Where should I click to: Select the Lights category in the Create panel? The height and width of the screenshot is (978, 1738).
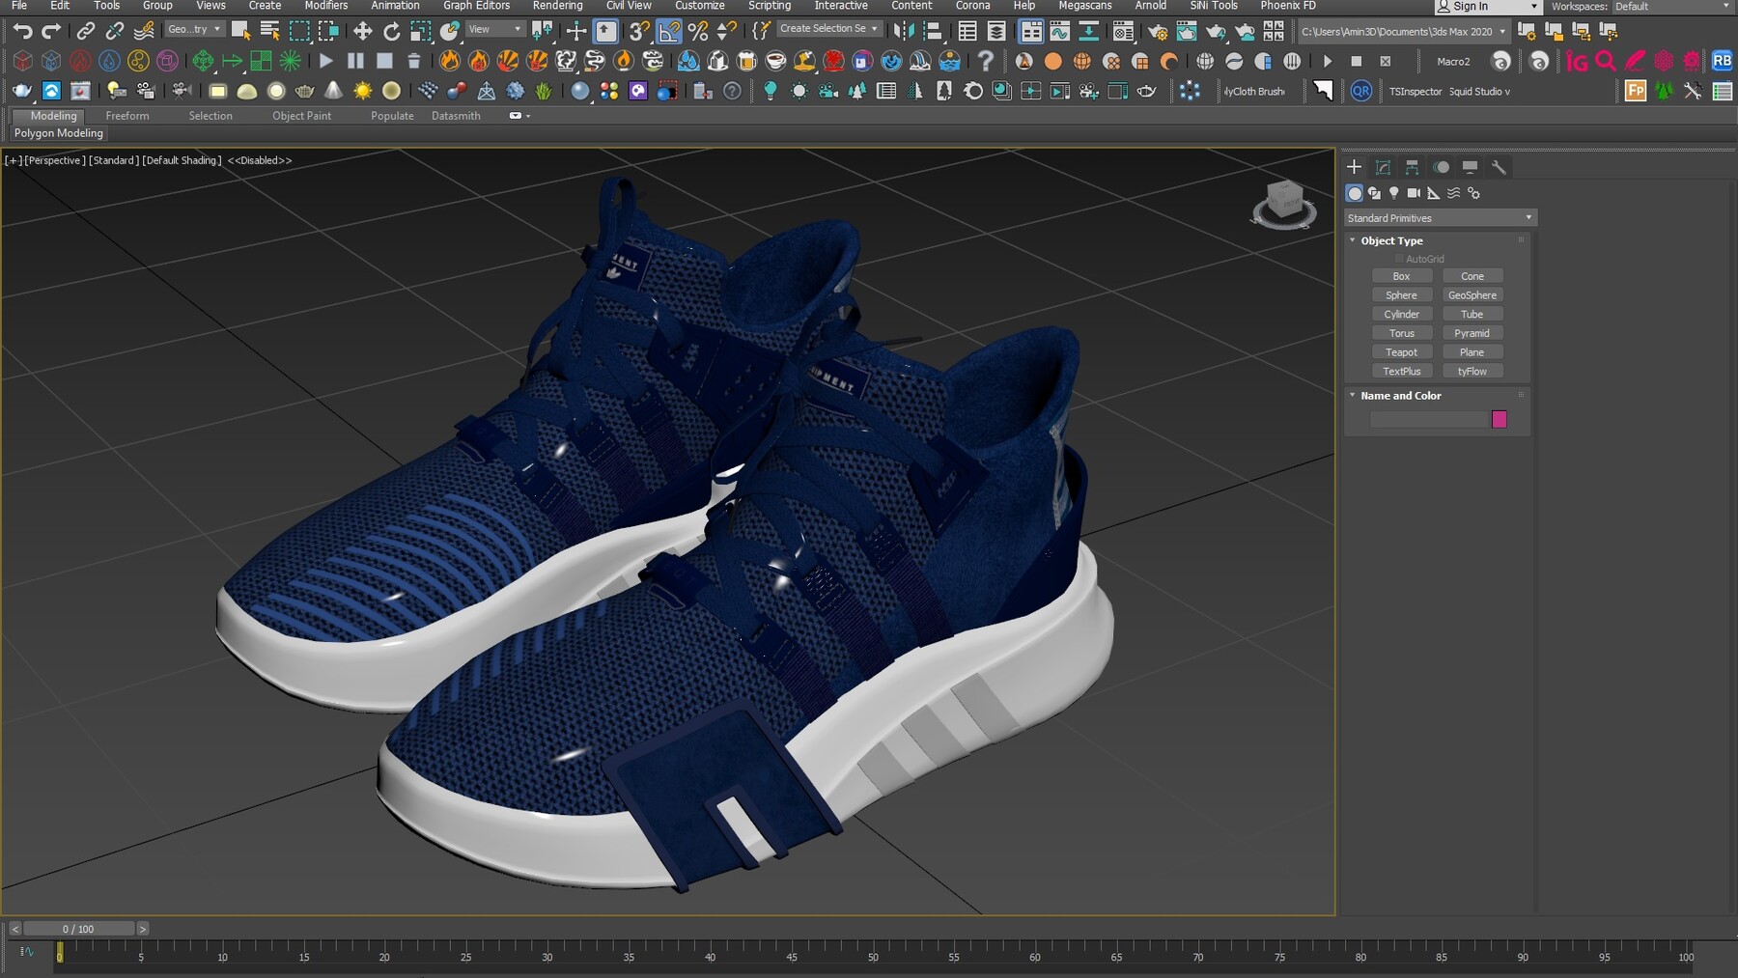click(1394, 193)
